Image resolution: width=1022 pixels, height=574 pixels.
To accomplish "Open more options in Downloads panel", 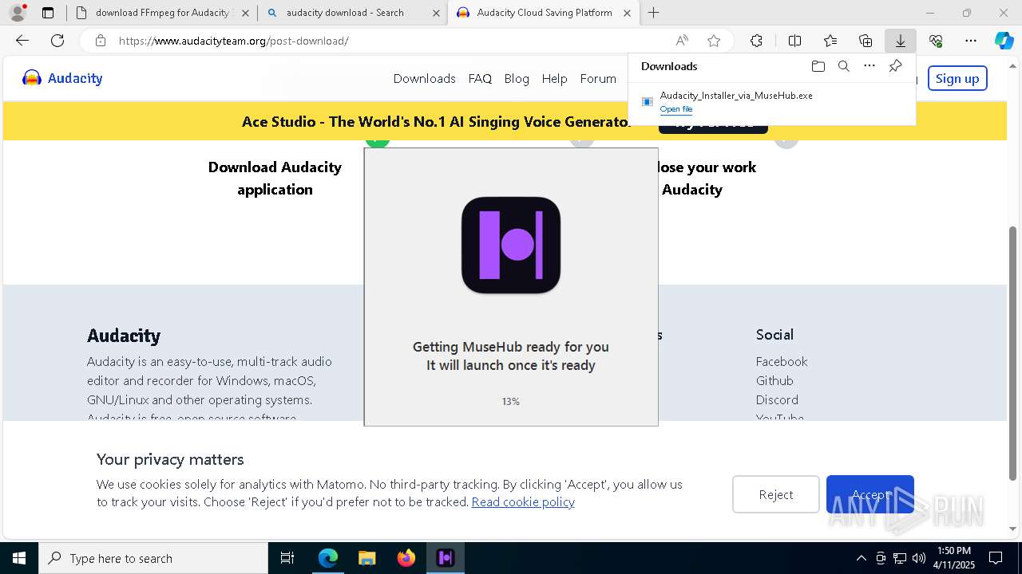I will click(x=869, y=66).
